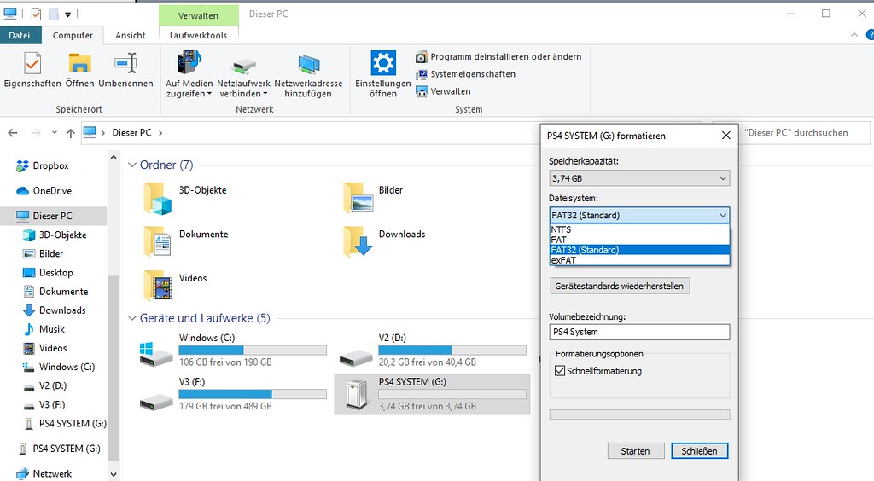Select the Dokumente folder icon
874x481 pixels.
click(x=158, y=241)
